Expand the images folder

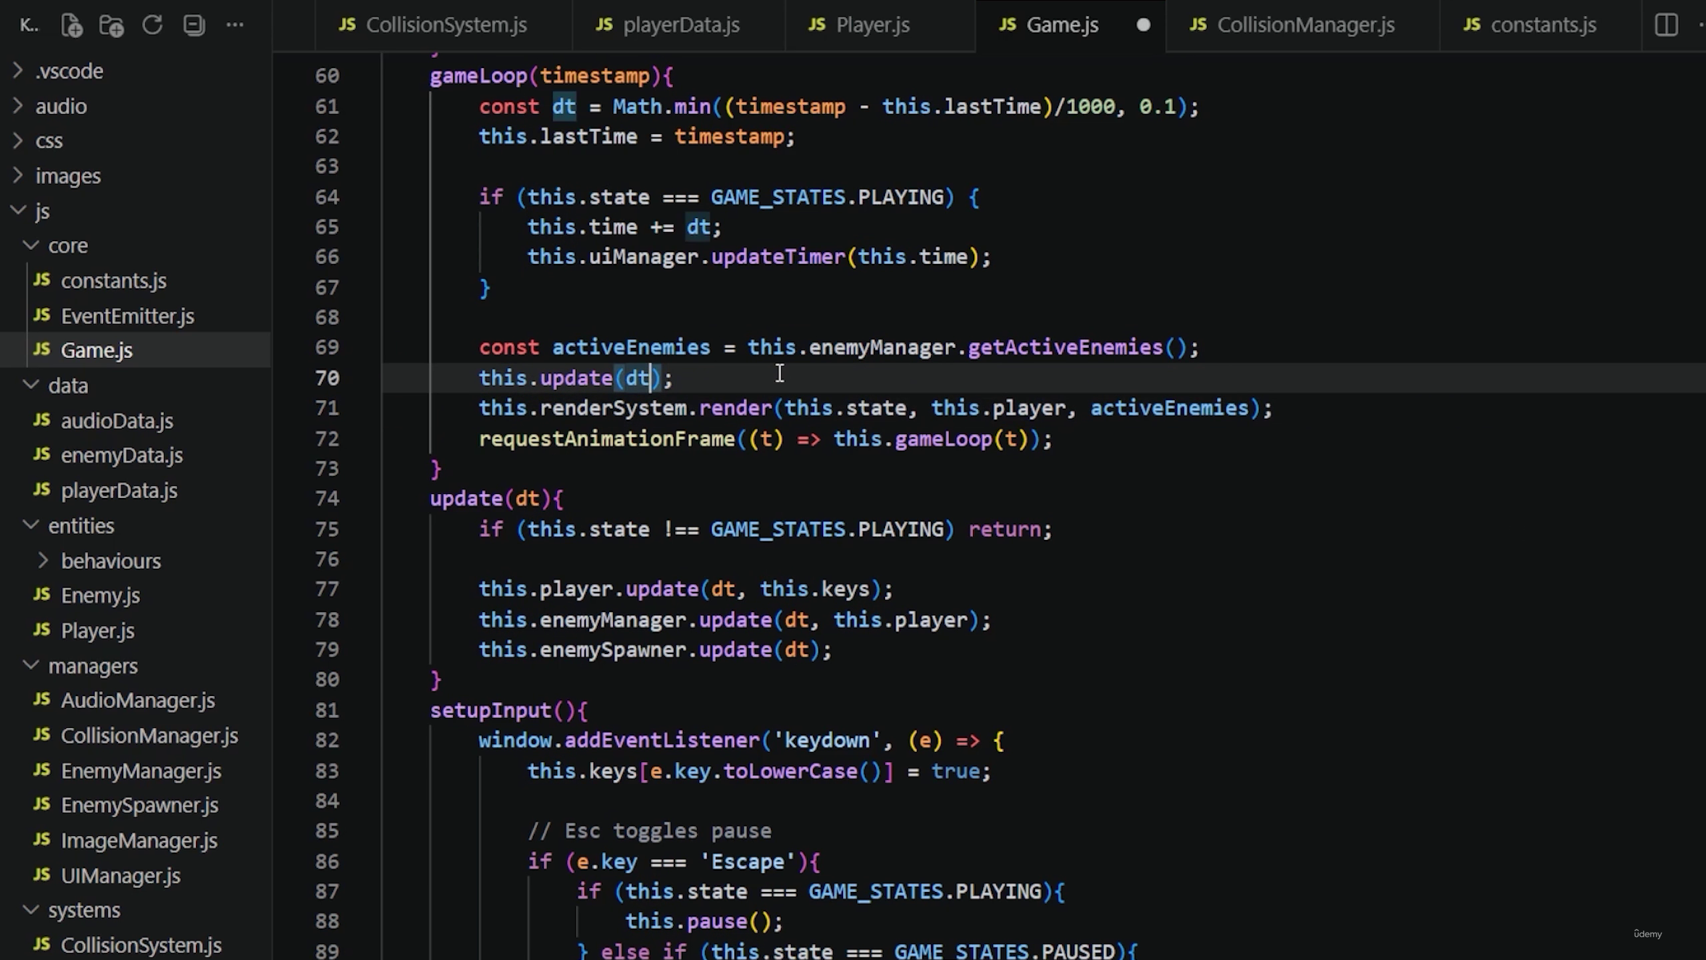coord(135,176)
